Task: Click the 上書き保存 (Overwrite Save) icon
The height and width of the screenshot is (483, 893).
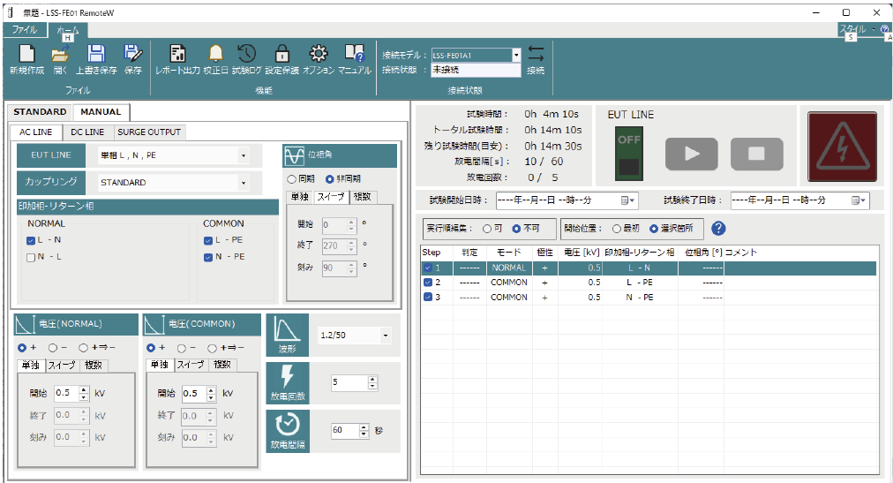Action: coord(96,55)
